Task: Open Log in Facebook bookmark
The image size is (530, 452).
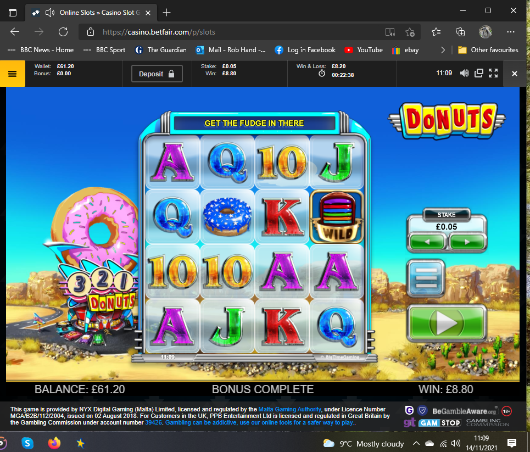Action: [305, 50]
